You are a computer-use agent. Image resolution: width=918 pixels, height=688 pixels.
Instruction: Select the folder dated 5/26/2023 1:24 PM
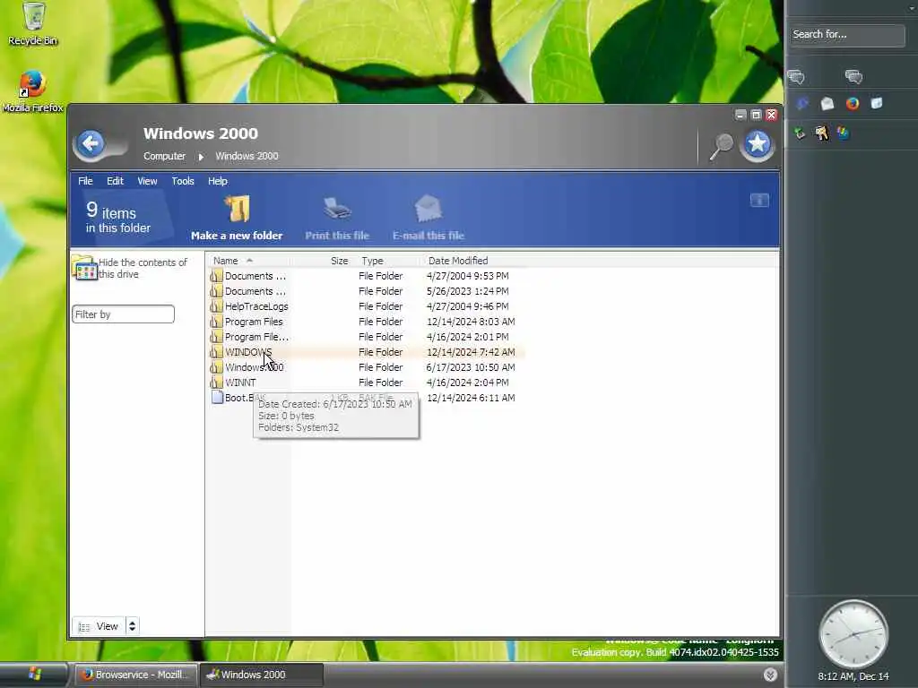coord(367,291)
